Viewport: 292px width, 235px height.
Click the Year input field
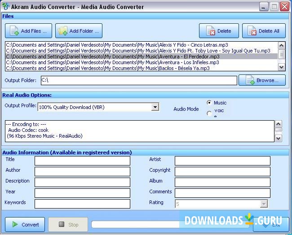click(82, 193)
